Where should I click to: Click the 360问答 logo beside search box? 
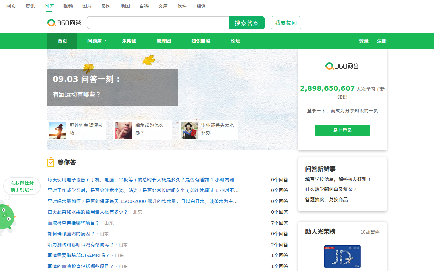coord(64,23)
